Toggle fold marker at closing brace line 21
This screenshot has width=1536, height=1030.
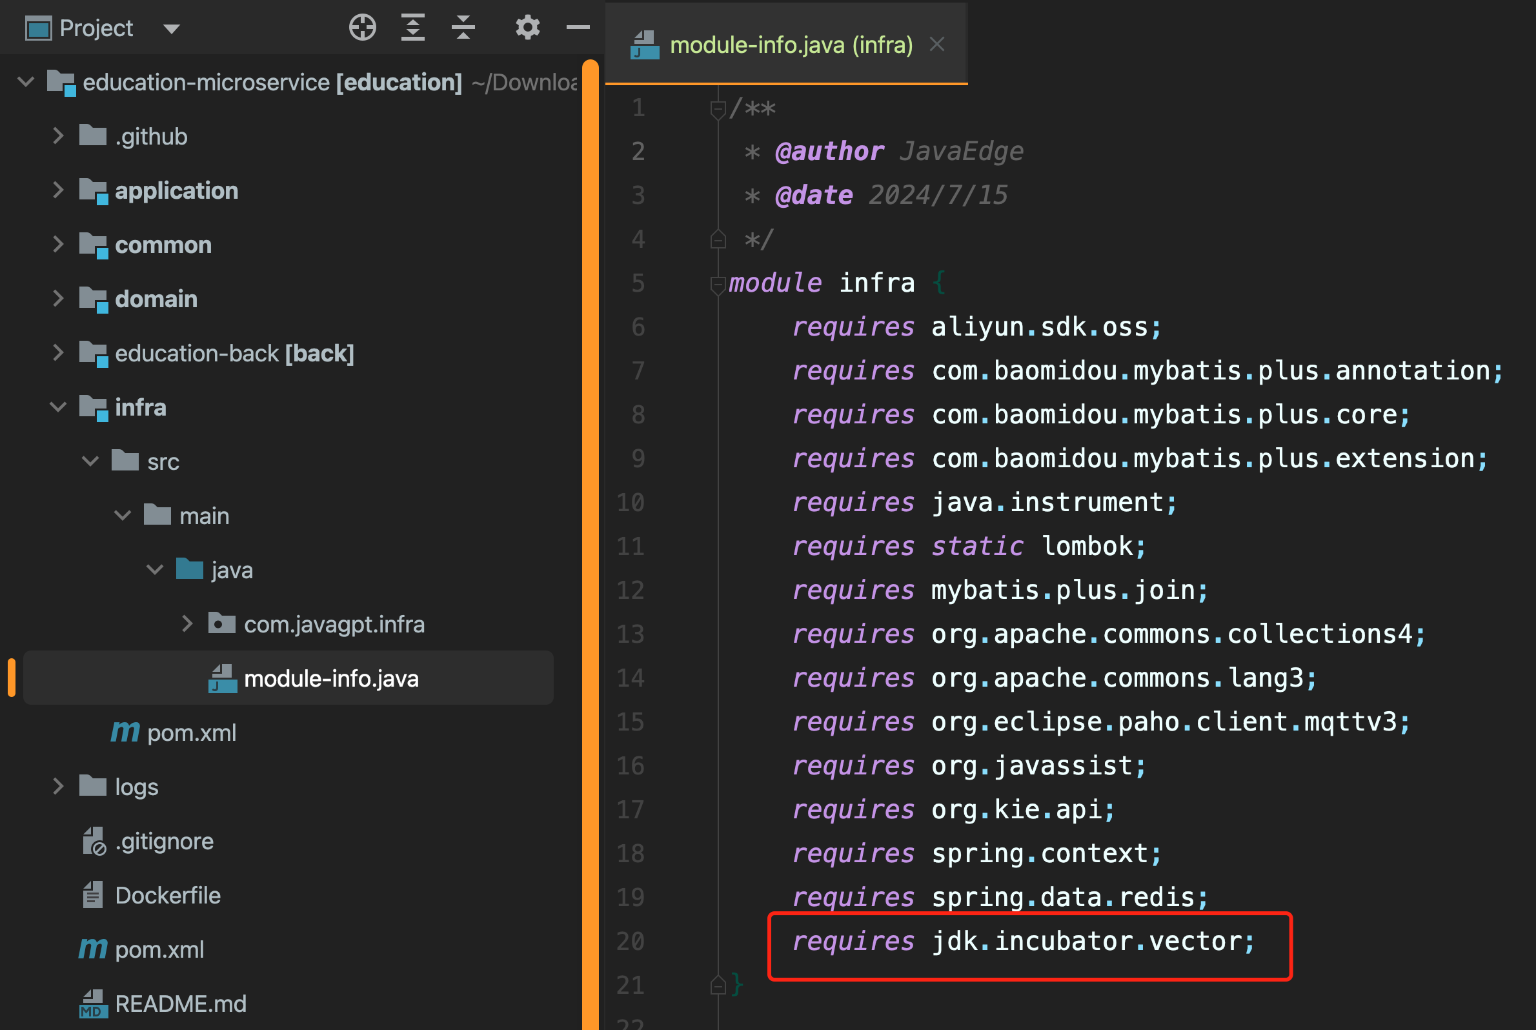pos(718,985)
